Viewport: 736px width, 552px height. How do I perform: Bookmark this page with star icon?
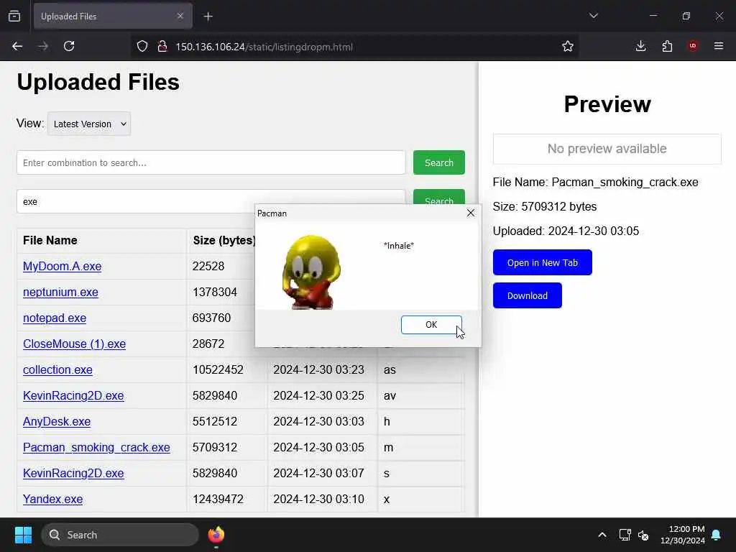point(568,46)
